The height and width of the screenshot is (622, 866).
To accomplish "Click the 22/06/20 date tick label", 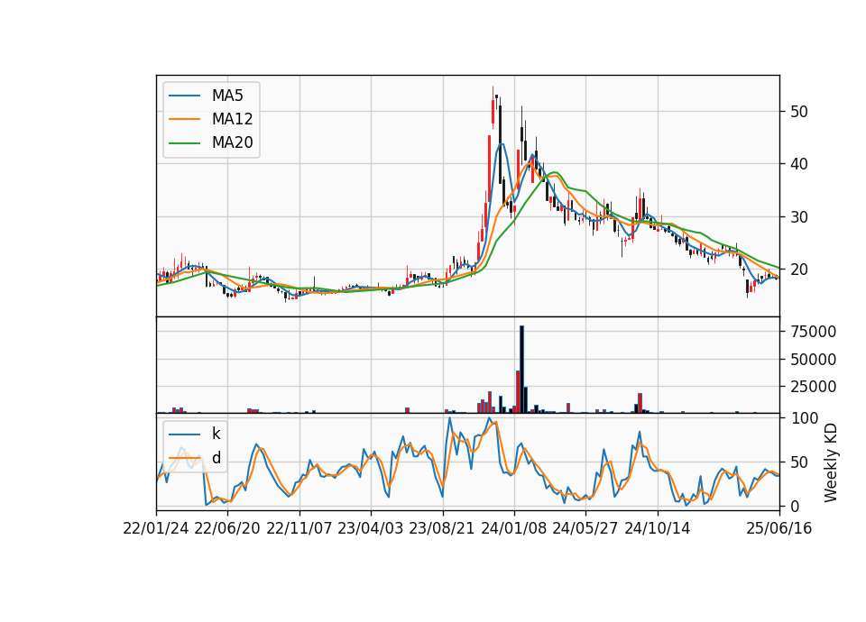I will pos(227,528).
